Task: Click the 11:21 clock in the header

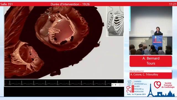Action: click(173, 4)
